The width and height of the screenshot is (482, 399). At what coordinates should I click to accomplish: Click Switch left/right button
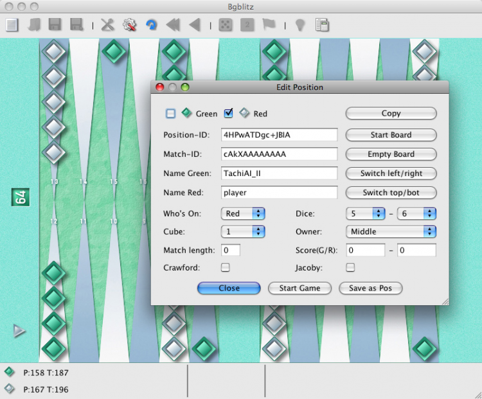pos(391,173)
